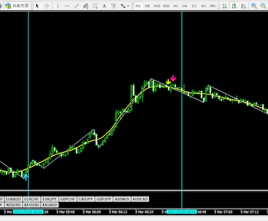Activate the crosshair tool

(47, 6)
